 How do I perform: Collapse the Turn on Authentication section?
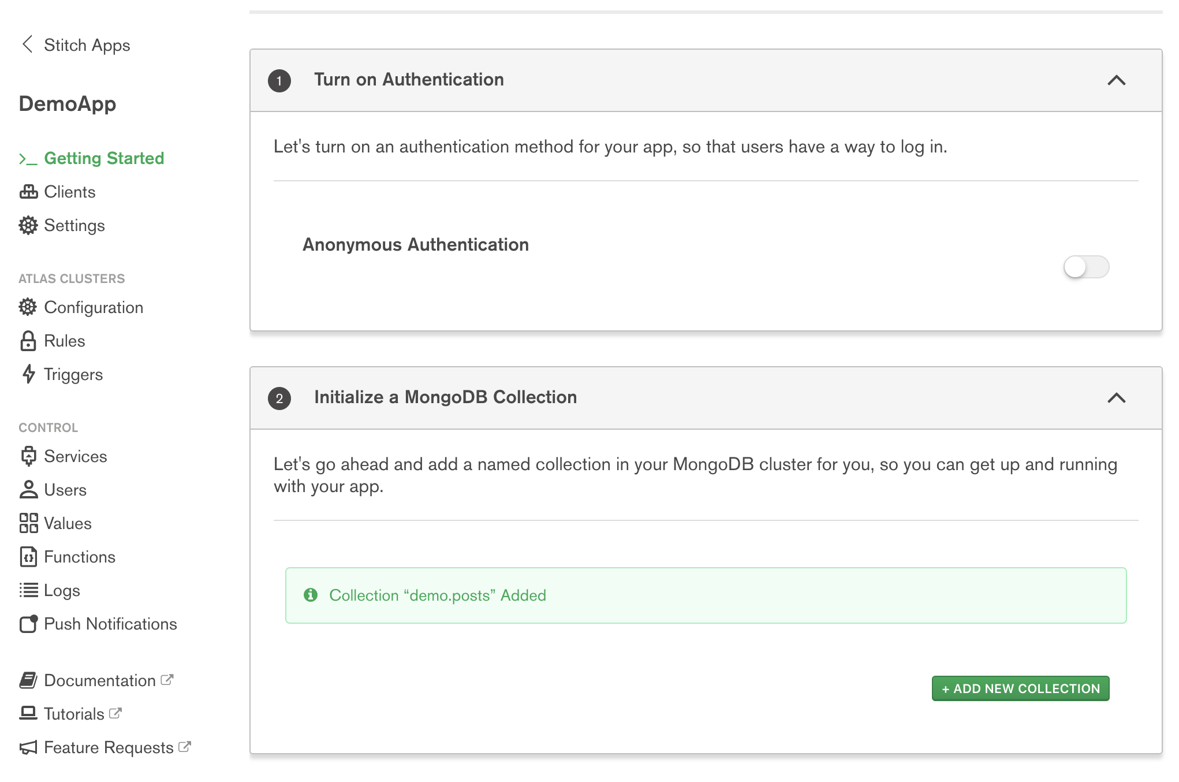pyautogui.click(x=1117, y=80)
